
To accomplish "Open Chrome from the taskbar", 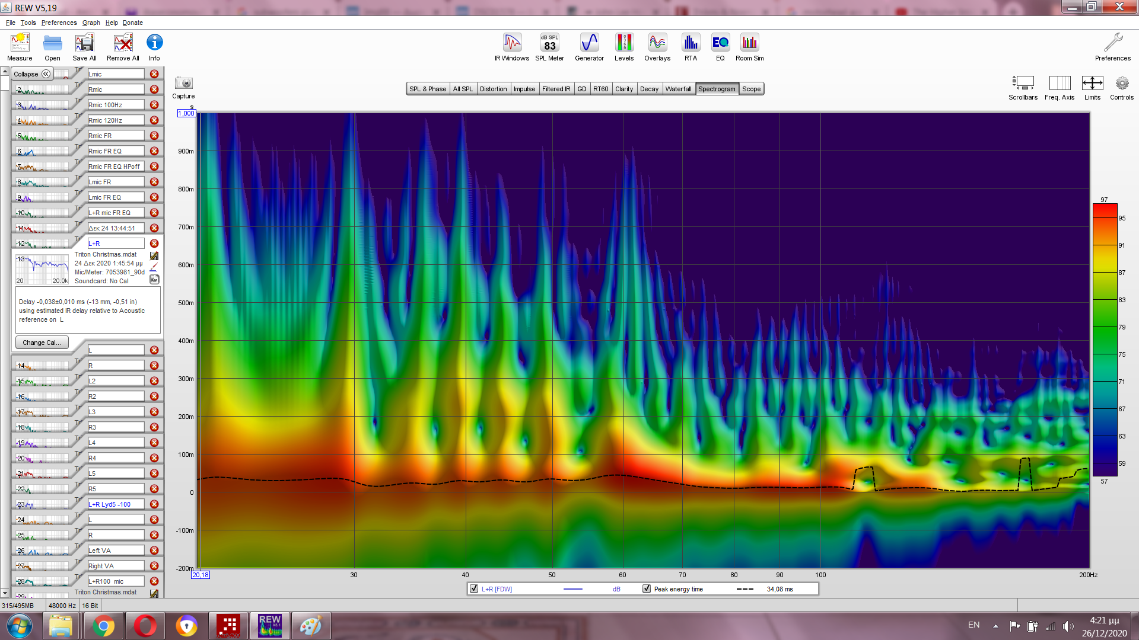I will 103,626.
